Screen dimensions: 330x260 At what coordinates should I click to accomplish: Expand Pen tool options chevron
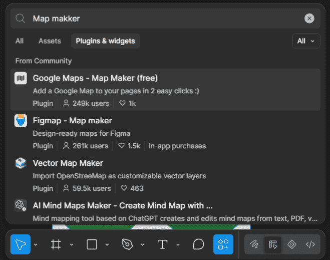point(143,244)
